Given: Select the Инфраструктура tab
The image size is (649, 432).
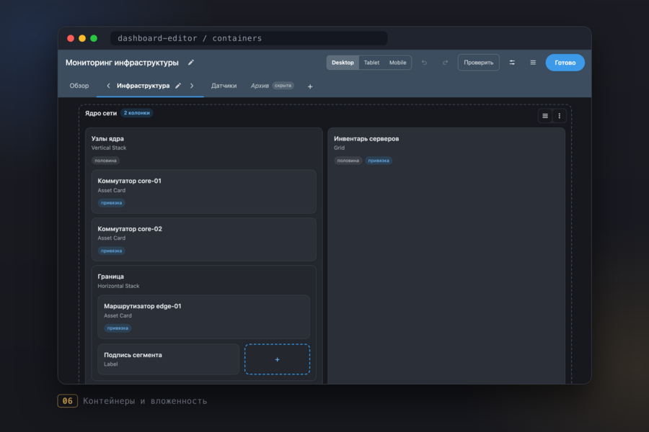Looking at the screenshot, I should (144, 86).
